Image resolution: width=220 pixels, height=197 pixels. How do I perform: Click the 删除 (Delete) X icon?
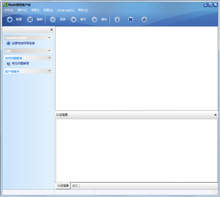[x=30, y=19]
